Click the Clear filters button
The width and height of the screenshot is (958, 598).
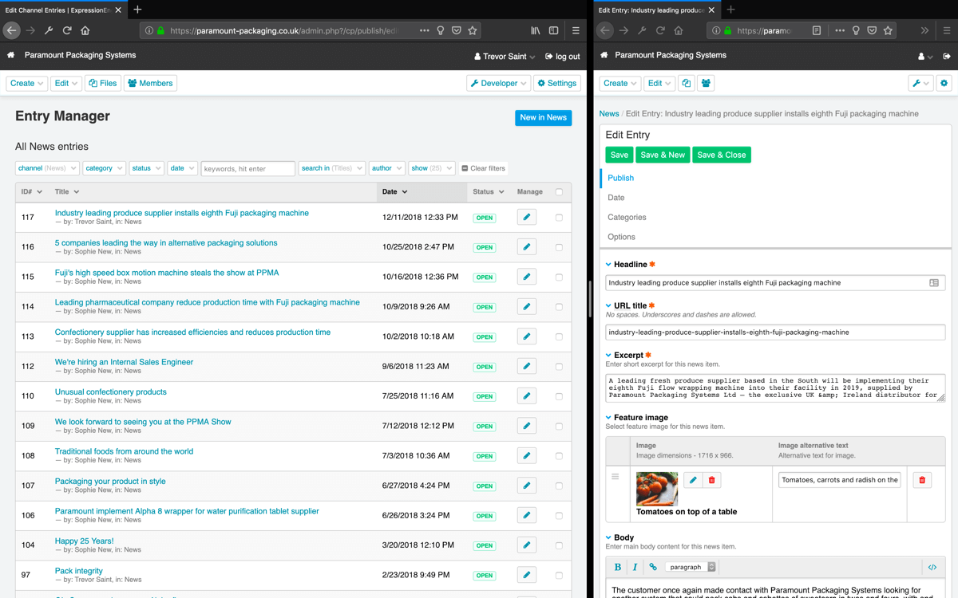coord(483,168)
